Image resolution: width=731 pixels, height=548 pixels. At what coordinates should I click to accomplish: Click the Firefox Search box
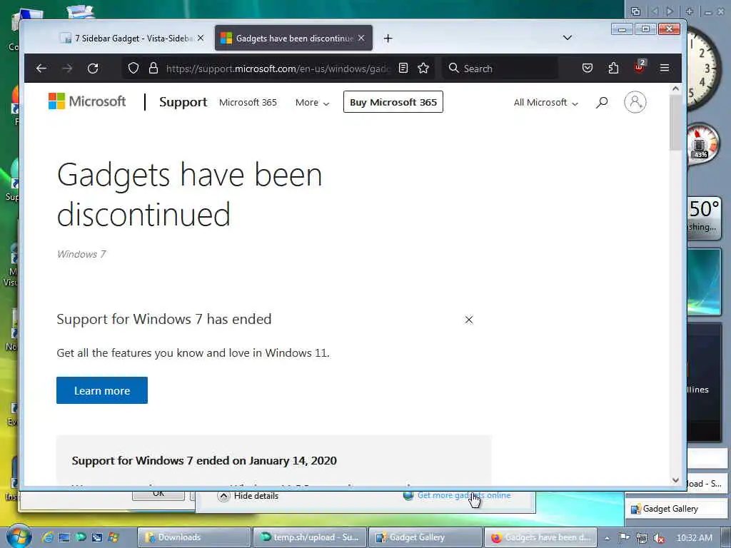500,68
